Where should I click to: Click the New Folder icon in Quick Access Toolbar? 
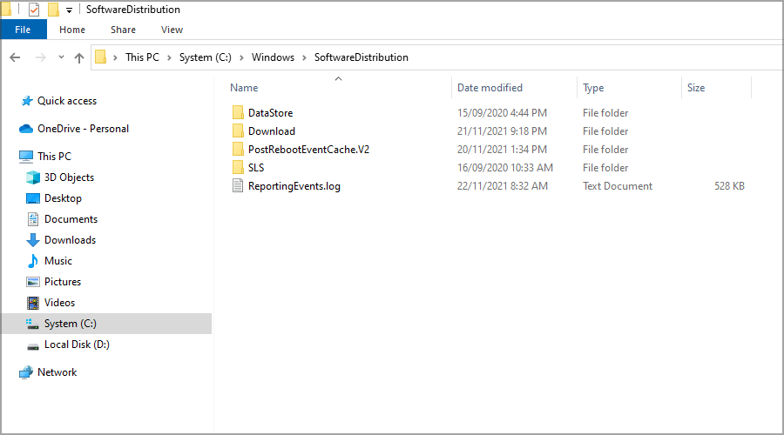coord(53,10)
